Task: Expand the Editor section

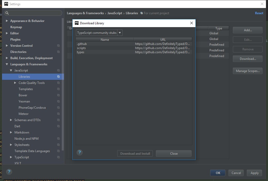Action: (7, 33)
